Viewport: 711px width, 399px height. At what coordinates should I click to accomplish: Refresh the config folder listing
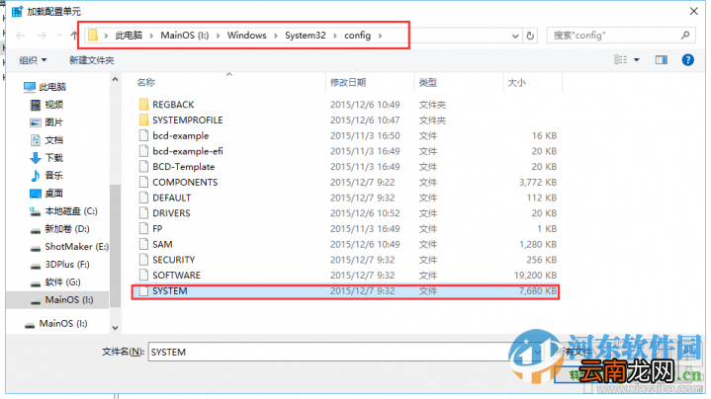(x=530, y=36)
